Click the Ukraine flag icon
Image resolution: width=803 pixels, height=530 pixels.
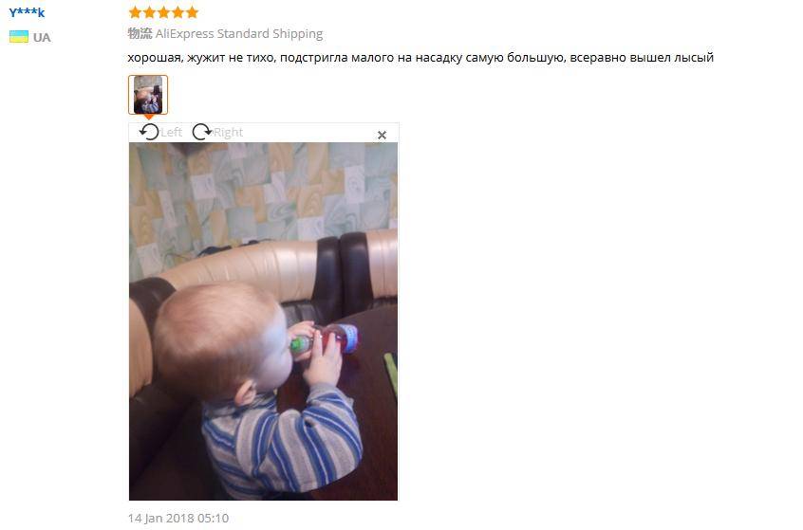point(19,37)
